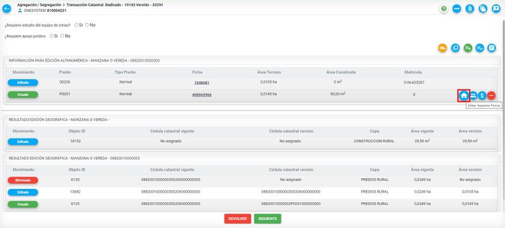
Task: Click the blue stacked-windows icon
Action: [x=455, y=48]
